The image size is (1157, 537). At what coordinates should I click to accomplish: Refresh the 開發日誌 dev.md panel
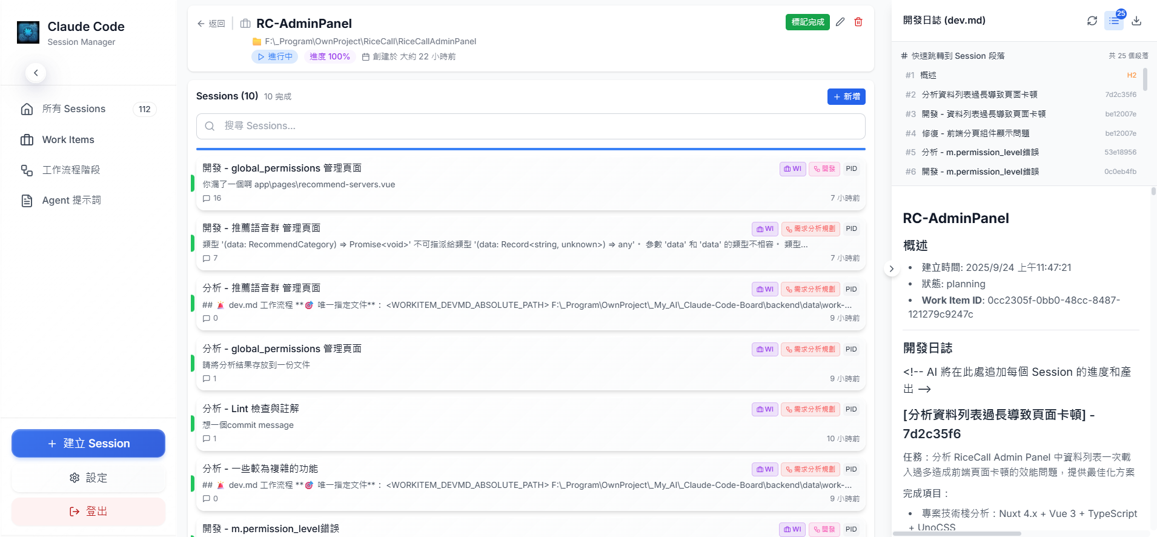pyautogui.click(x=1092, y=21)
